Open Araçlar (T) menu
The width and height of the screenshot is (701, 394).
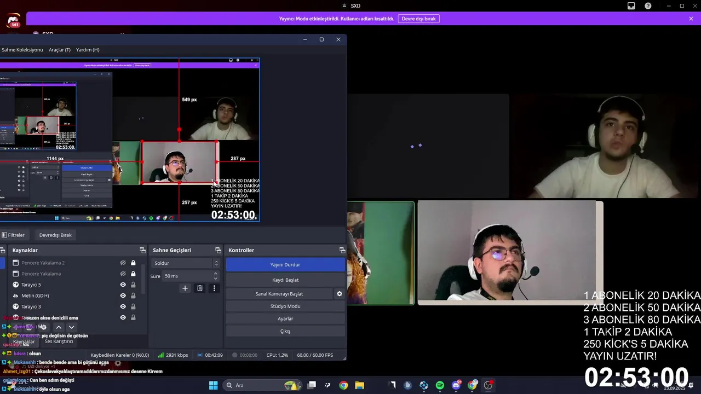60,50
